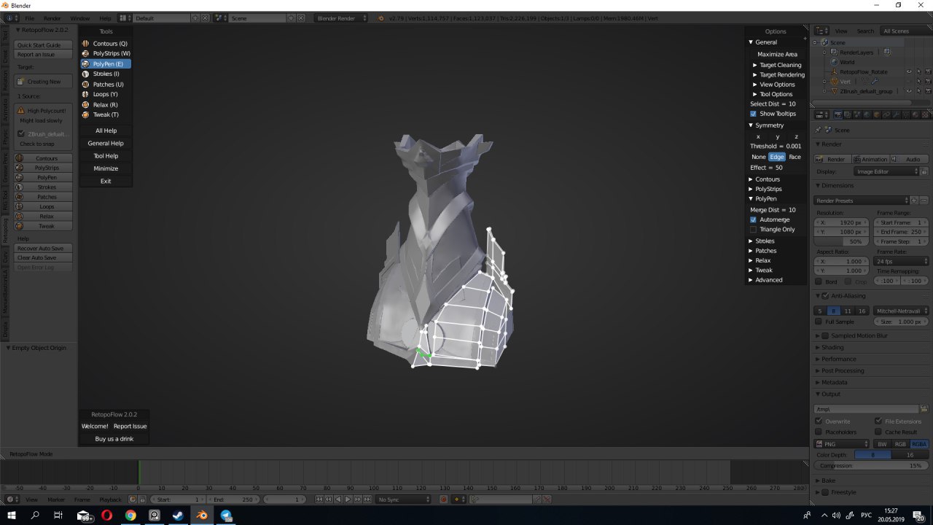Screen dimensions: 933x525
Task: Enable Full Sample checkbox
Action: [819, 322]
